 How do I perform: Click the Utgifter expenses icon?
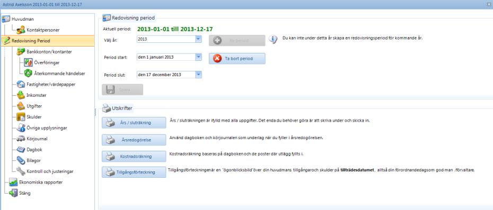point(21,106)
